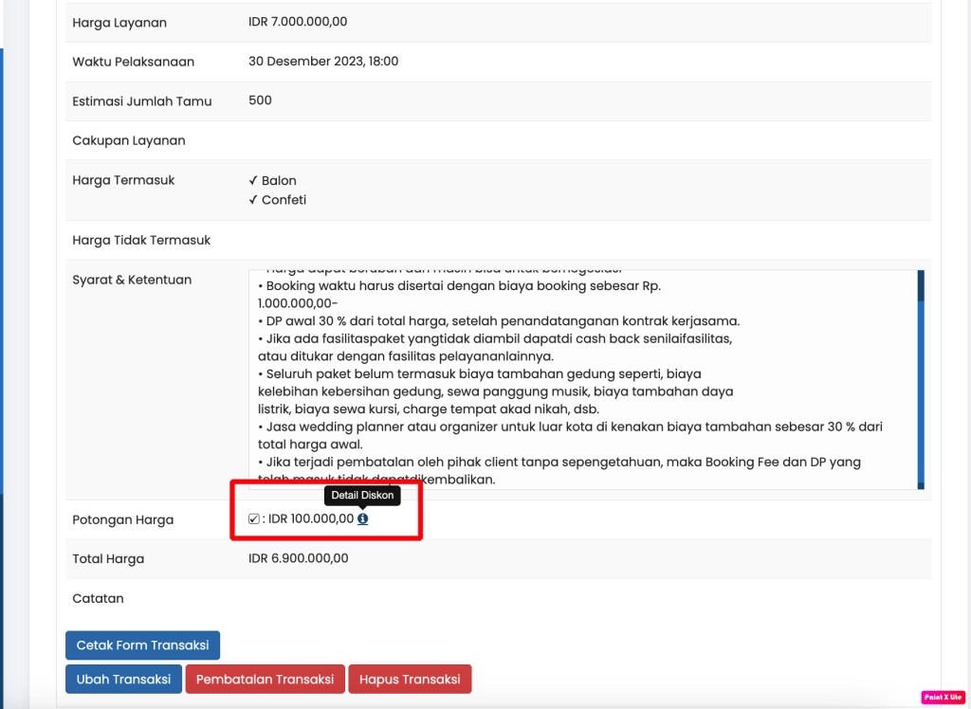971x709 pixels.
Task: Click the checkmark icon beside IDR 100.000,00
Action: 253,519
